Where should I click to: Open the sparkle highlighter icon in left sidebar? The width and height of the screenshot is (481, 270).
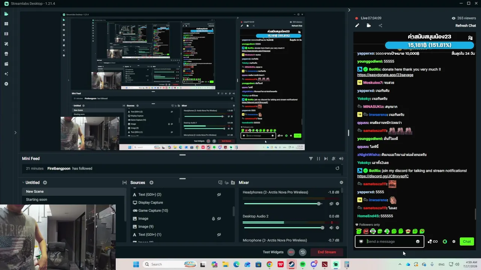tap(6, 74)
